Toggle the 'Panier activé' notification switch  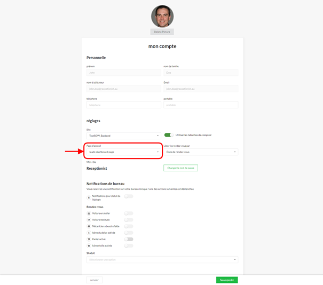click(x=129, y=239)
